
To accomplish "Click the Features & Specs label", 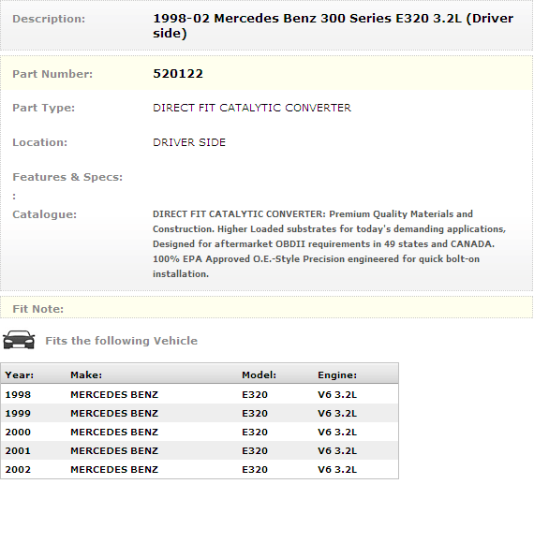I will [67, 177].
